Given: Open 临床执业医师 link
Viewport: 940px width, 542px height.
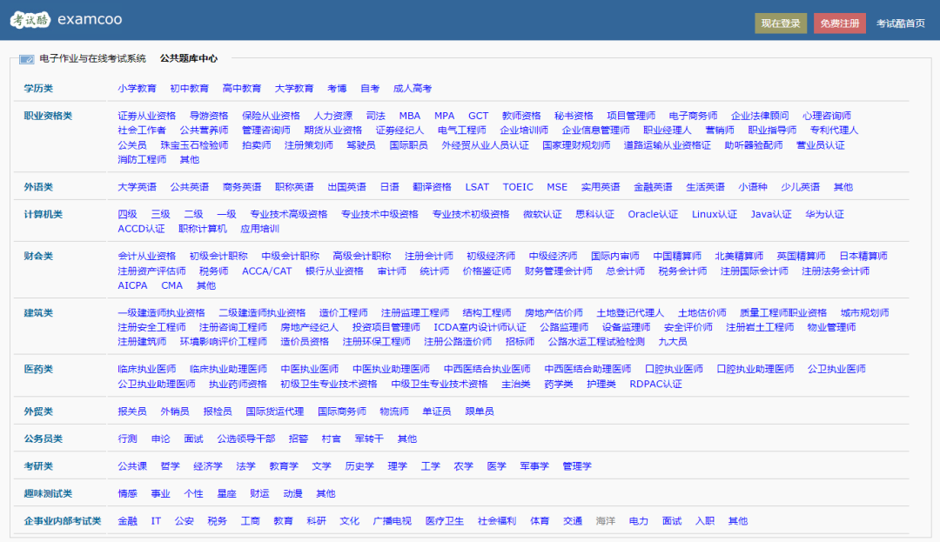Looking at the screenshot, I should point(147,369).
